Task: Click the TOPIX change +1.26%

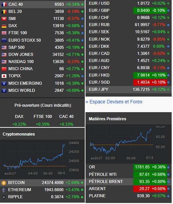Action: (x=73, y=76)
